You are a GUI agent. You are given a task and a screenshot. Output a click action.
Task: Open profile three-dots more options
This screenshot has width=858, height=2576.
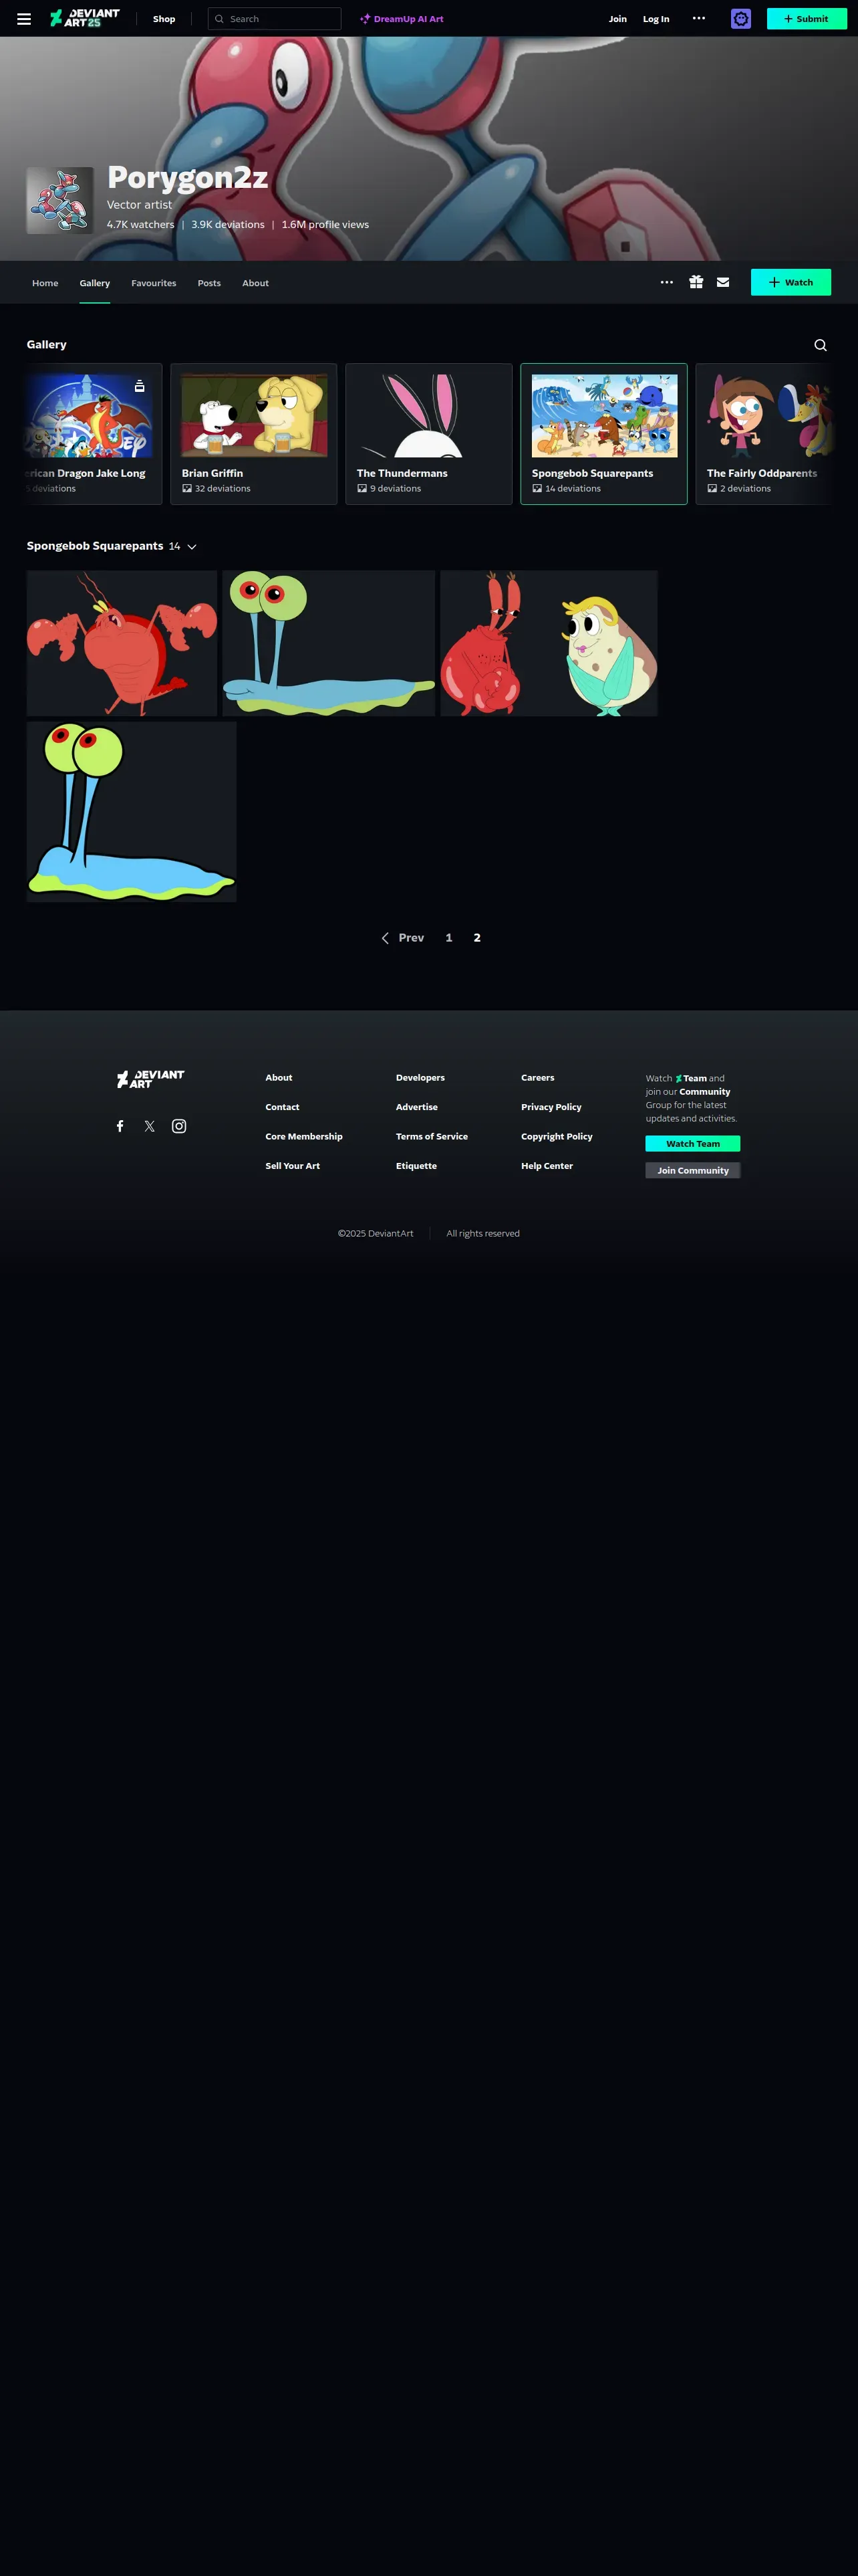click(x=666, y=282)
